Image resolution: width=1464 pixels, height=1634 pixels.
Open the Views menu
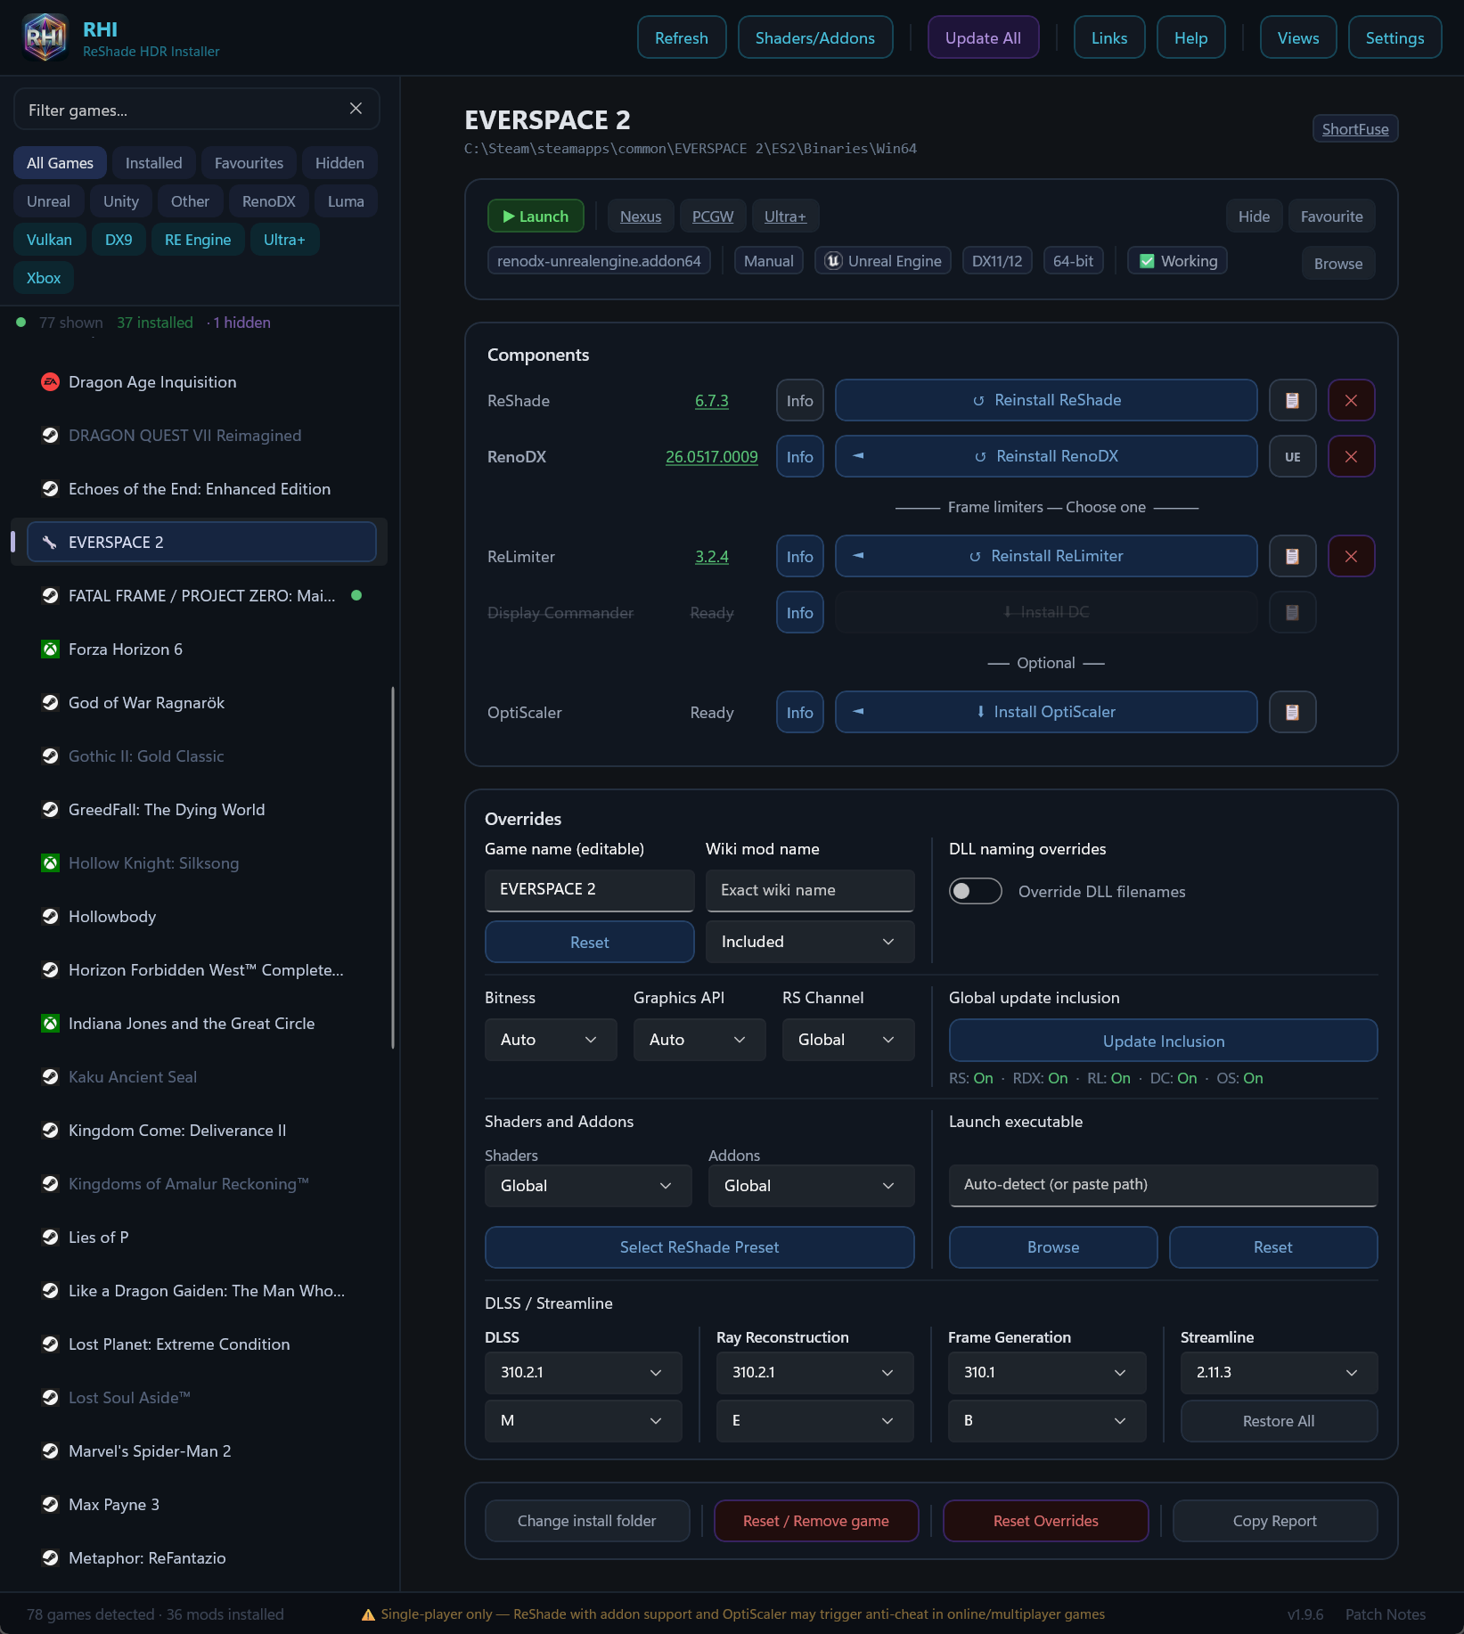(x=1297, y=37)
